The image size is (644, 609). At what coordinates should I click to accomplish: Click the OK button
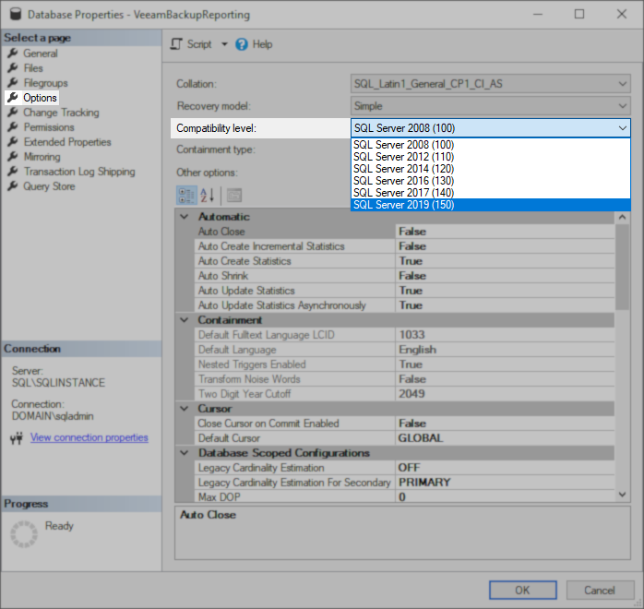pyautogui.click(x=522, y=591)
